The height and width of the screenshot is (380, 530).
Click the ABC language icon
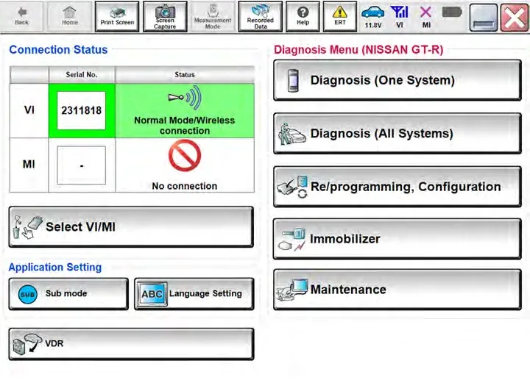(152, 294)
